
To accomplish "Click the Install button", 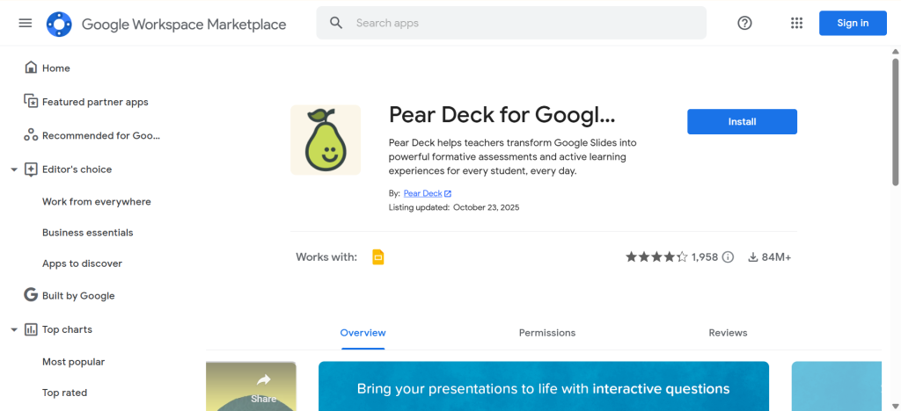I will tap(742, 121).
